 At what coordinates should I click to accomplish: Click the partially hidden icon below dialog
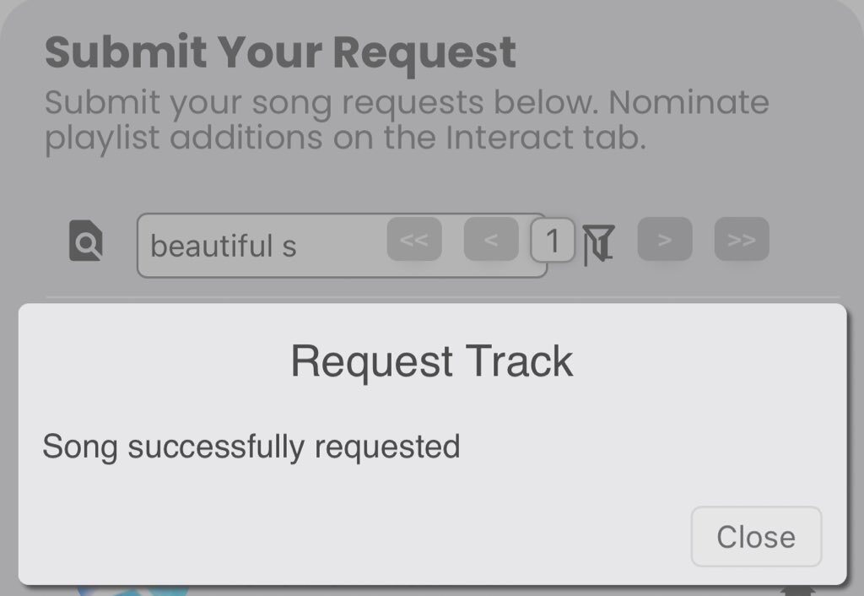(795, 591)
